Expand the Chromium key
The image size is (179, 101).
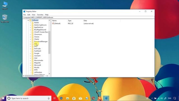click(30, 35)
